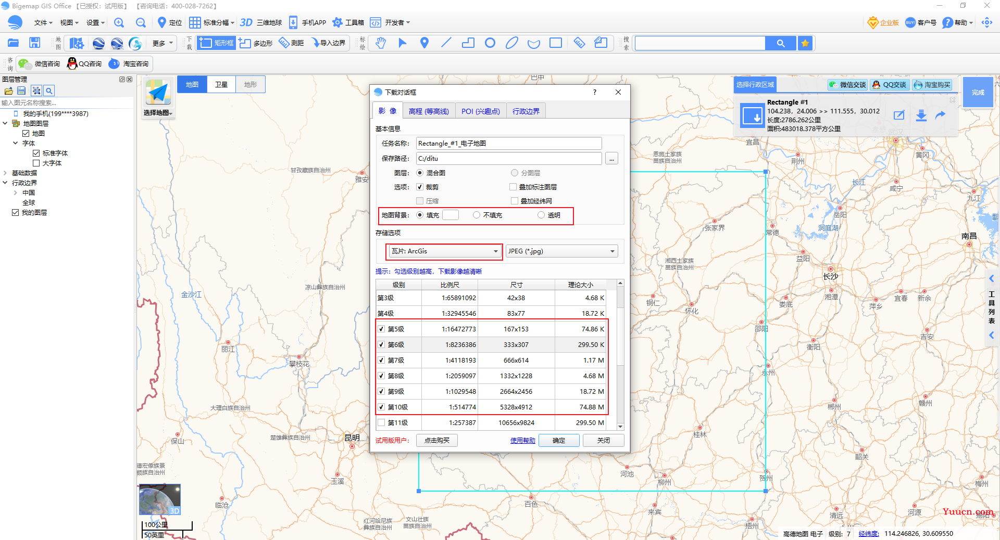Open the JPEG (*.jpg) format dropdown

[x=561, y=251]
